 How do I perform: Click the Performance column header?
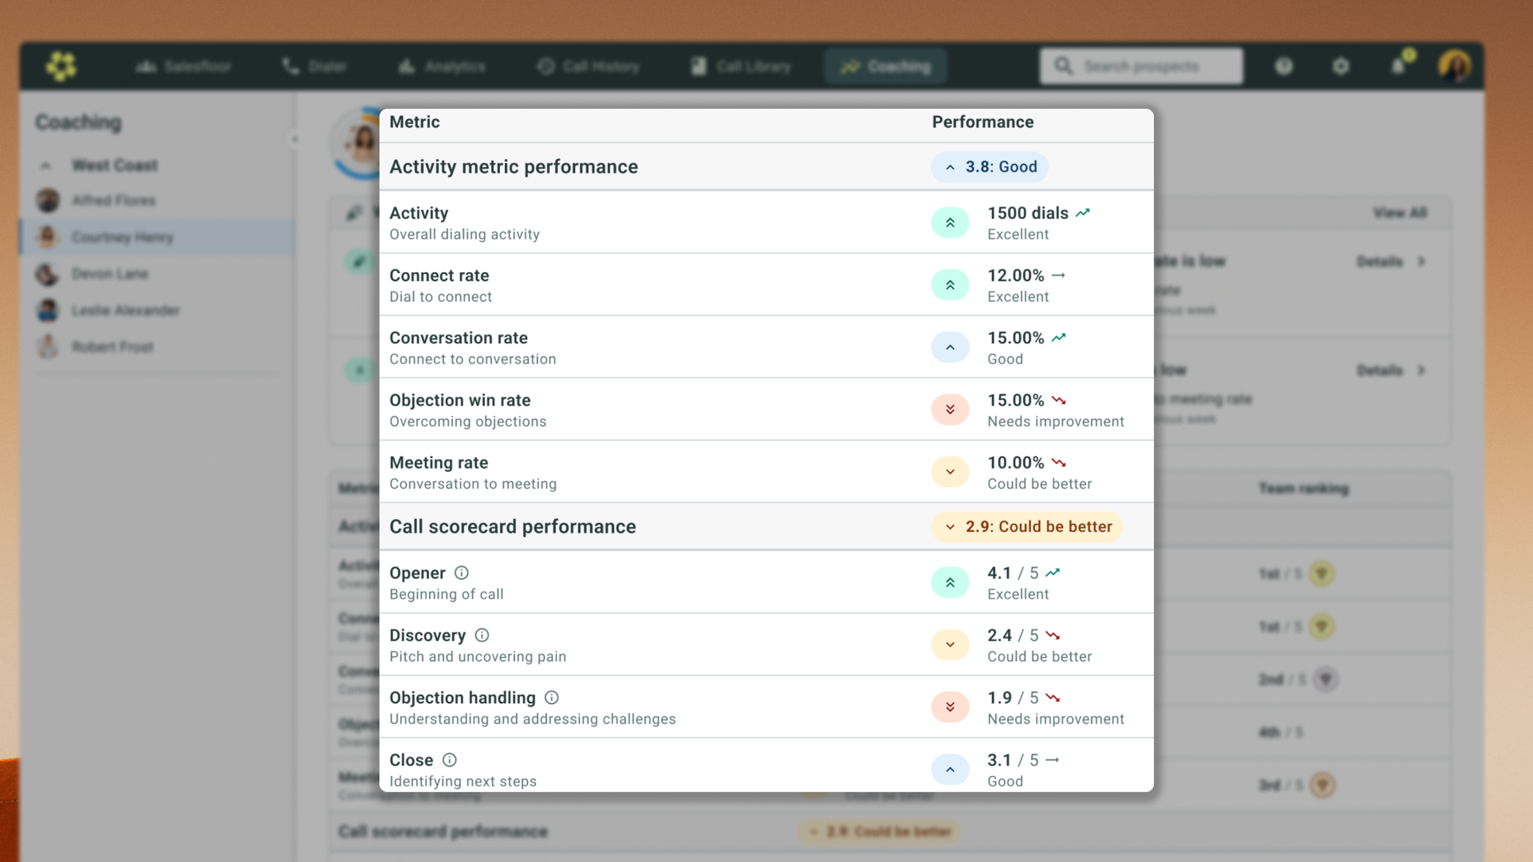tap(982, 121)
